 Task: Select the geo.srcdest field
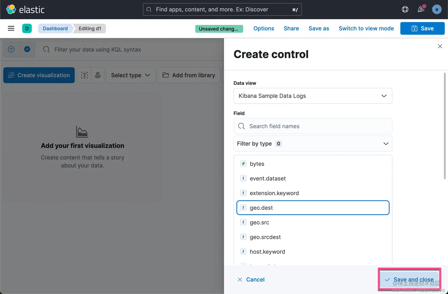pyautogui.click(x=313, y=237)
